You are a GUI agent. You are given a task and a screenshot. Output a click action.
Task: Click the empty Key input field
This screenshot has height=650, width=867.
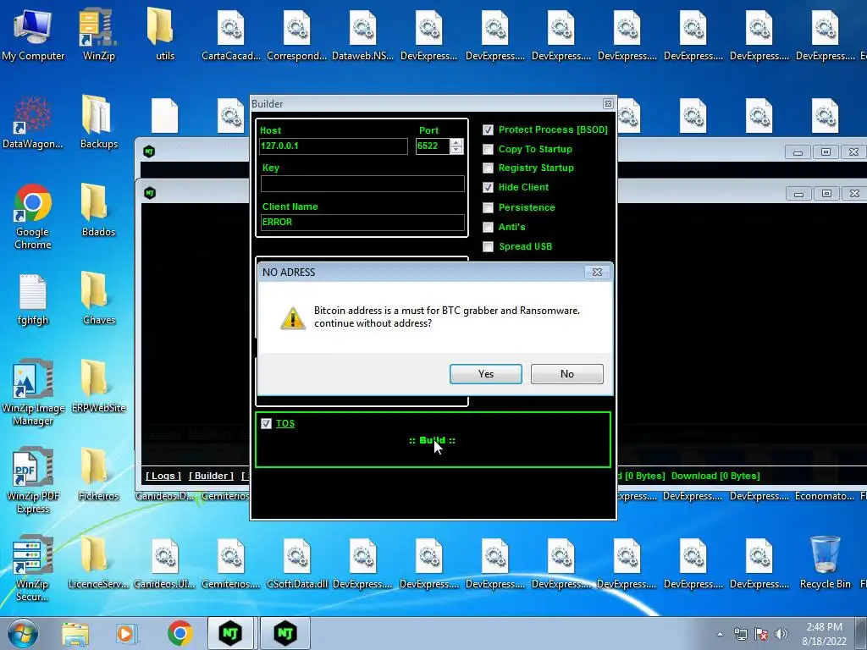(x=362, y=184)
